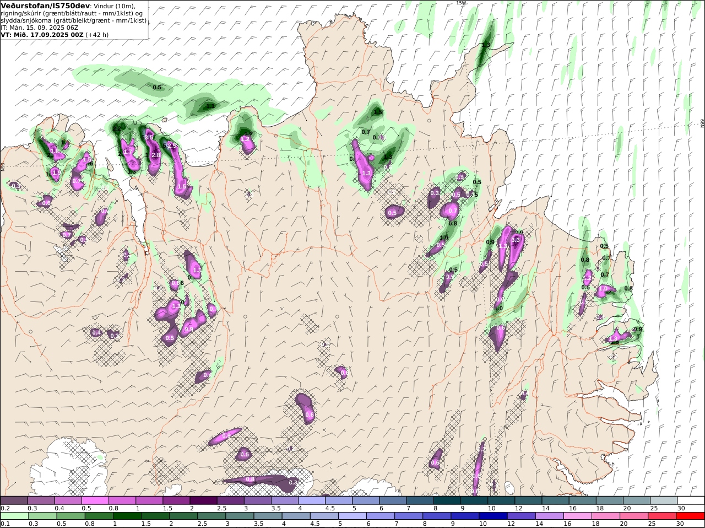The image size is (705, 528).
Task: Click the dark teal 9 swatch in snow legend
Action: tap(474, 500)
